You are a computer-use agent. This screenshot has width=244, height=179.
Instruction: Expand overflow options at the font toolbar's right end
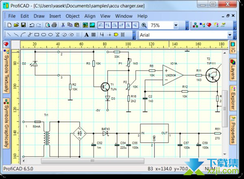tap(235, 35)
